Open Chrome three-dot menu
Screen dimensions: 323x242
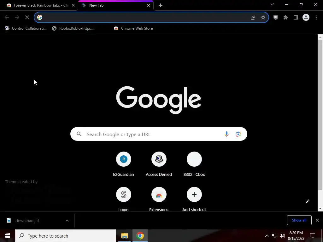click(x=316, y=18)
